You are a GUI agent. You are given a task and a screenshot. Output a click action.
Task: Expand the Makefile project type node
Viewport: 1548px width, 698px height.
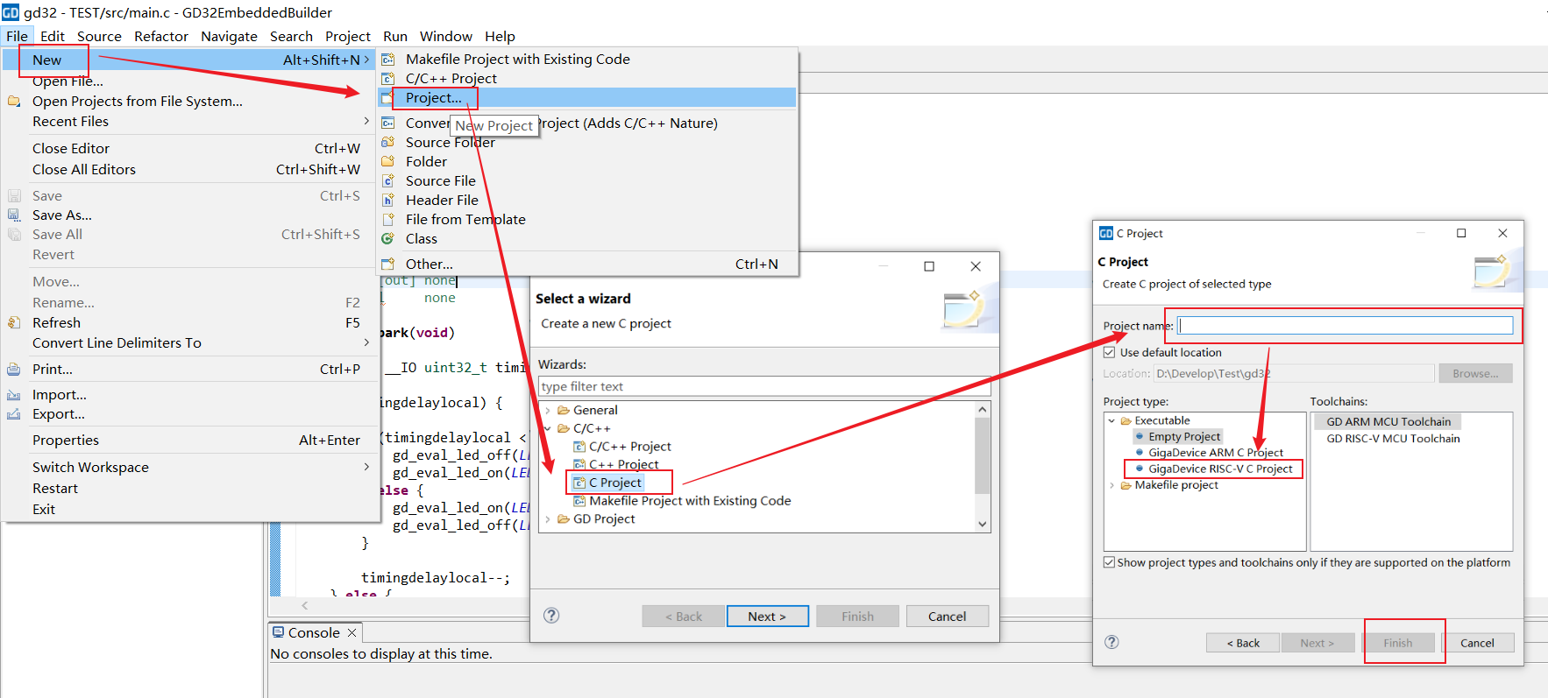(1111, 484)
